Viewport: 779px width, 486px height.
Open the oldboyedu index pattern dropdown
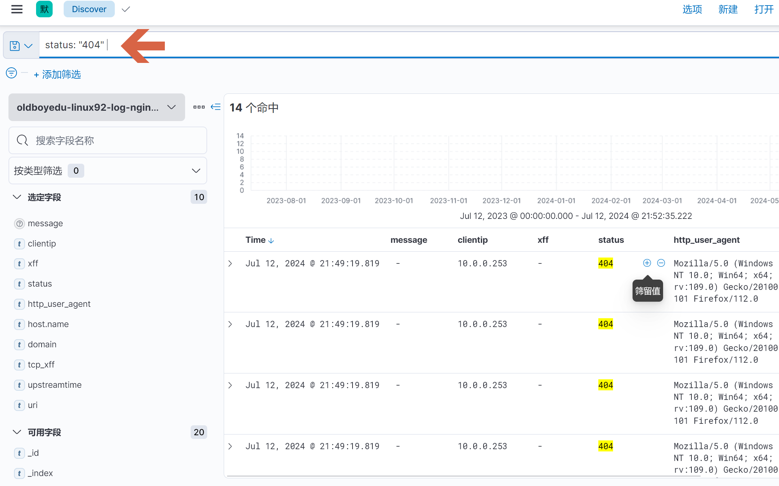(x=96, y=107)
